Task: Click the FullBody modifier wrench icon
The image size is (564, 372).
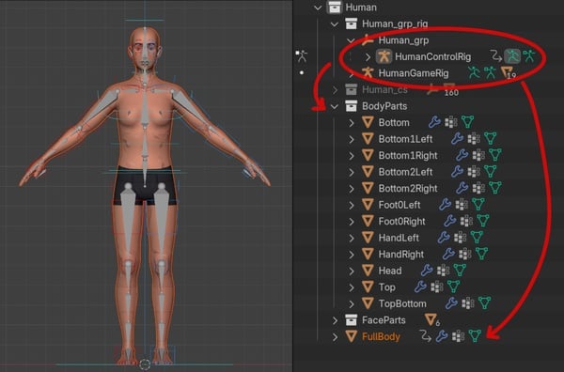Action: 442,336
